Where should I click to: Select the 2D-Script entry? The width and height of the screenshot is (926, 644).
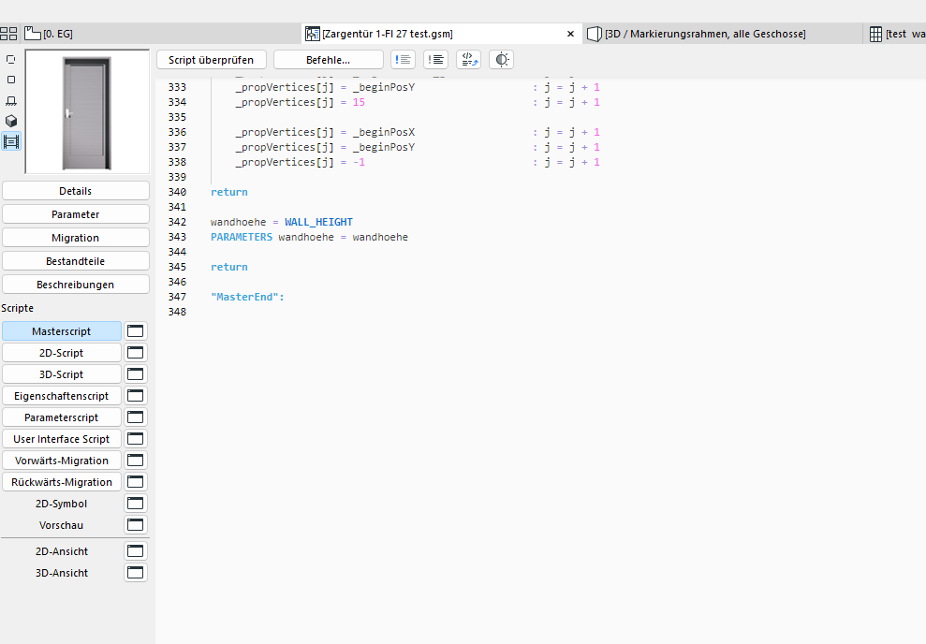point(62,352)
